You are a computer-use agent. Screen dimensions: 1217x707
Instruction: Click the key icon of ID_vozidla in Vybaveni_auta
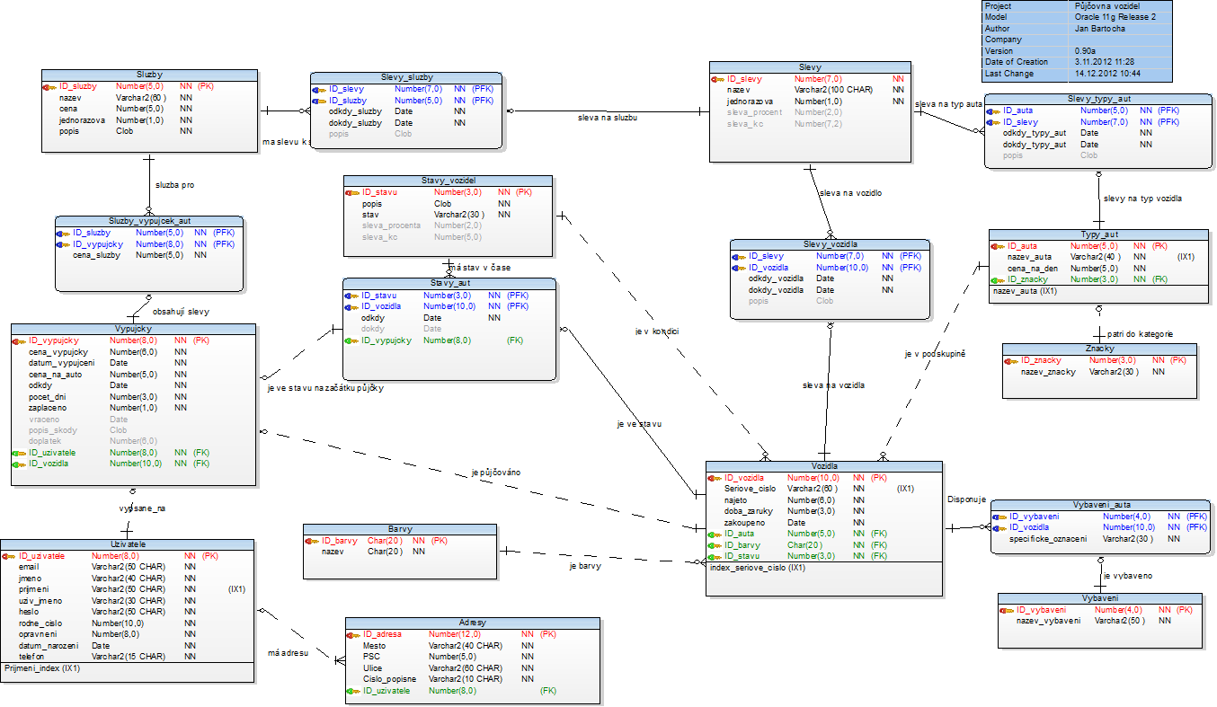(999, 527)
